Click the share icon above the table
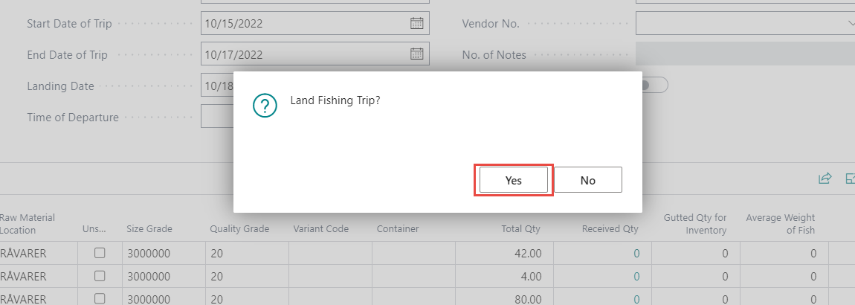 point(825,179)
